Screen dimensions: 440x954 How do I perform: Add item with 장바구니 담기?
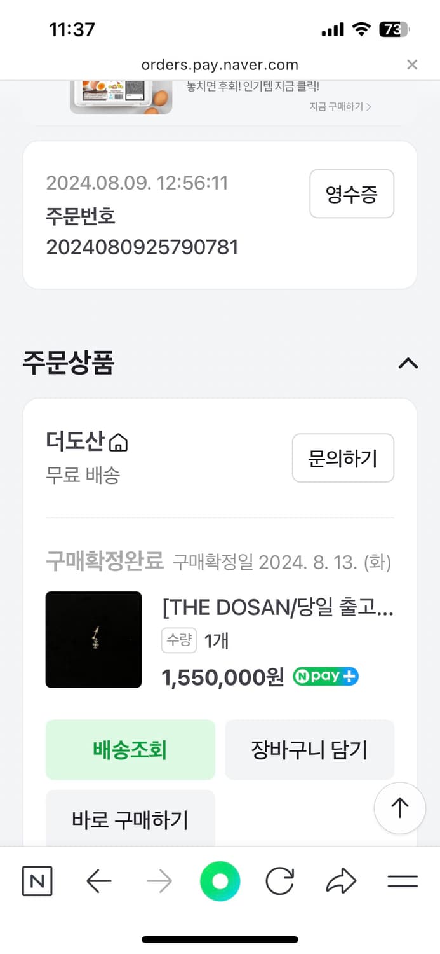pyautogui.click(x=309, y=750)
